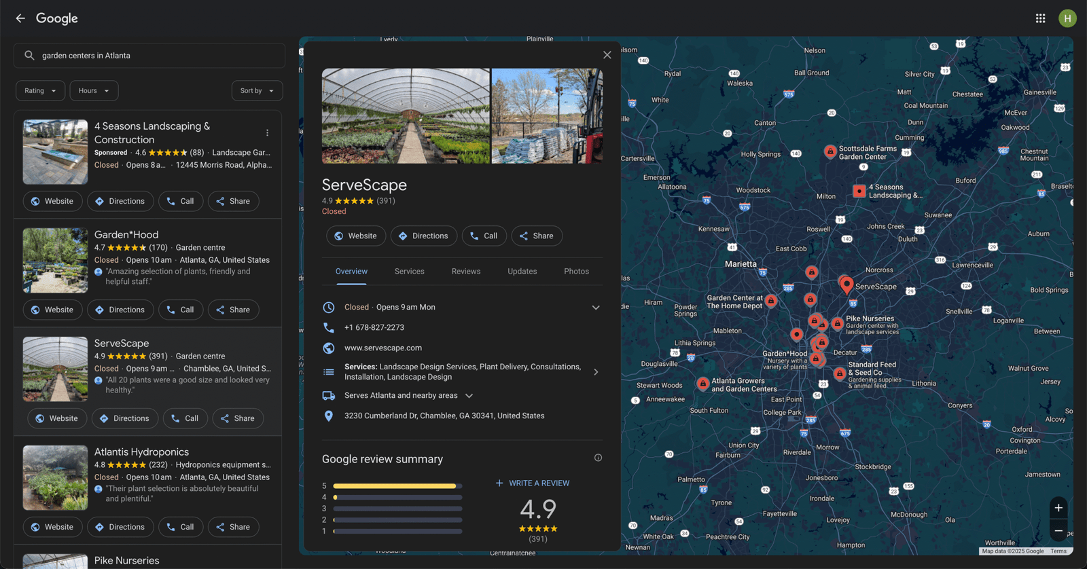Viewport: 1087px width, 569px height.
Task: Open the Hours filter dropdown
Action: [94, 90]
